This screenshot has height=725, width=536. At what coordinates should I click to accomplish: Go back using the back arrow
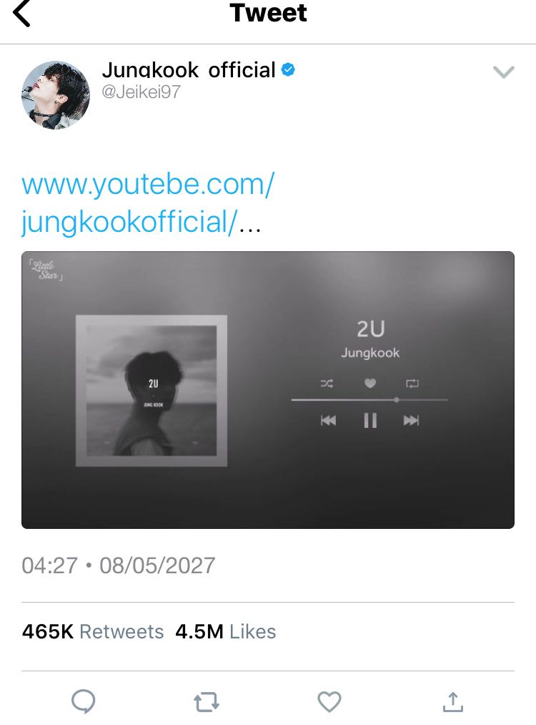21,14
